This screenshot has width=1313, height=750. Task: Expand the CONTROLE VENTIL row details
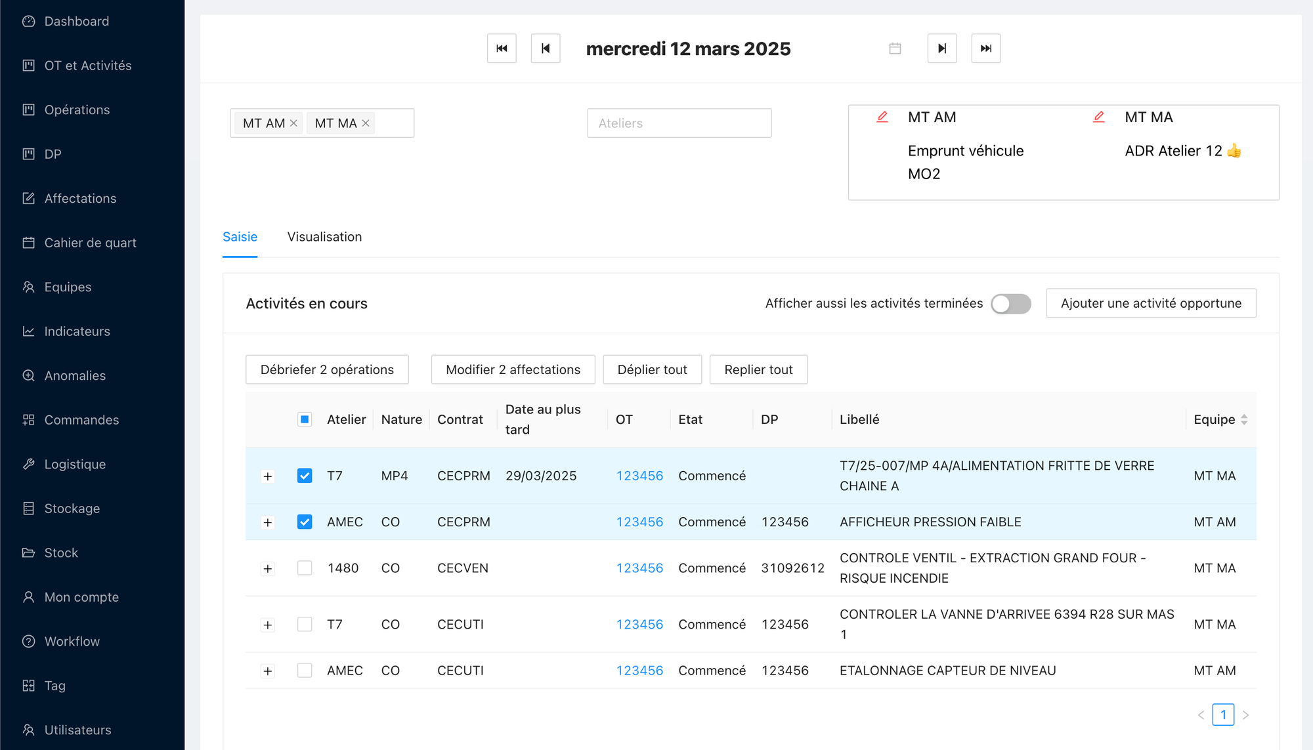coord(267,569)
